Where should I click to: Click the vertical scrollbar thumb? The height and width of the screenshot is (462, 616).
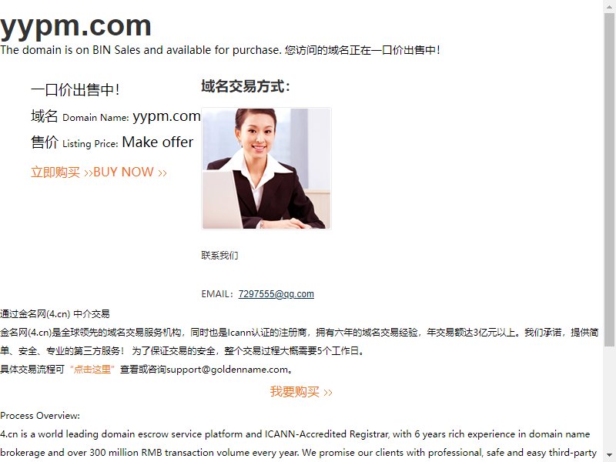coord(609,179)
